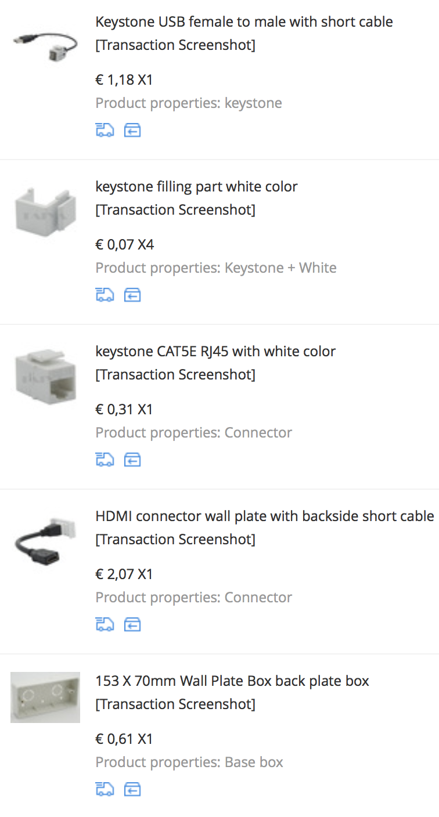Click the return box icon under HDMI connector wall plate

(132, 625)
